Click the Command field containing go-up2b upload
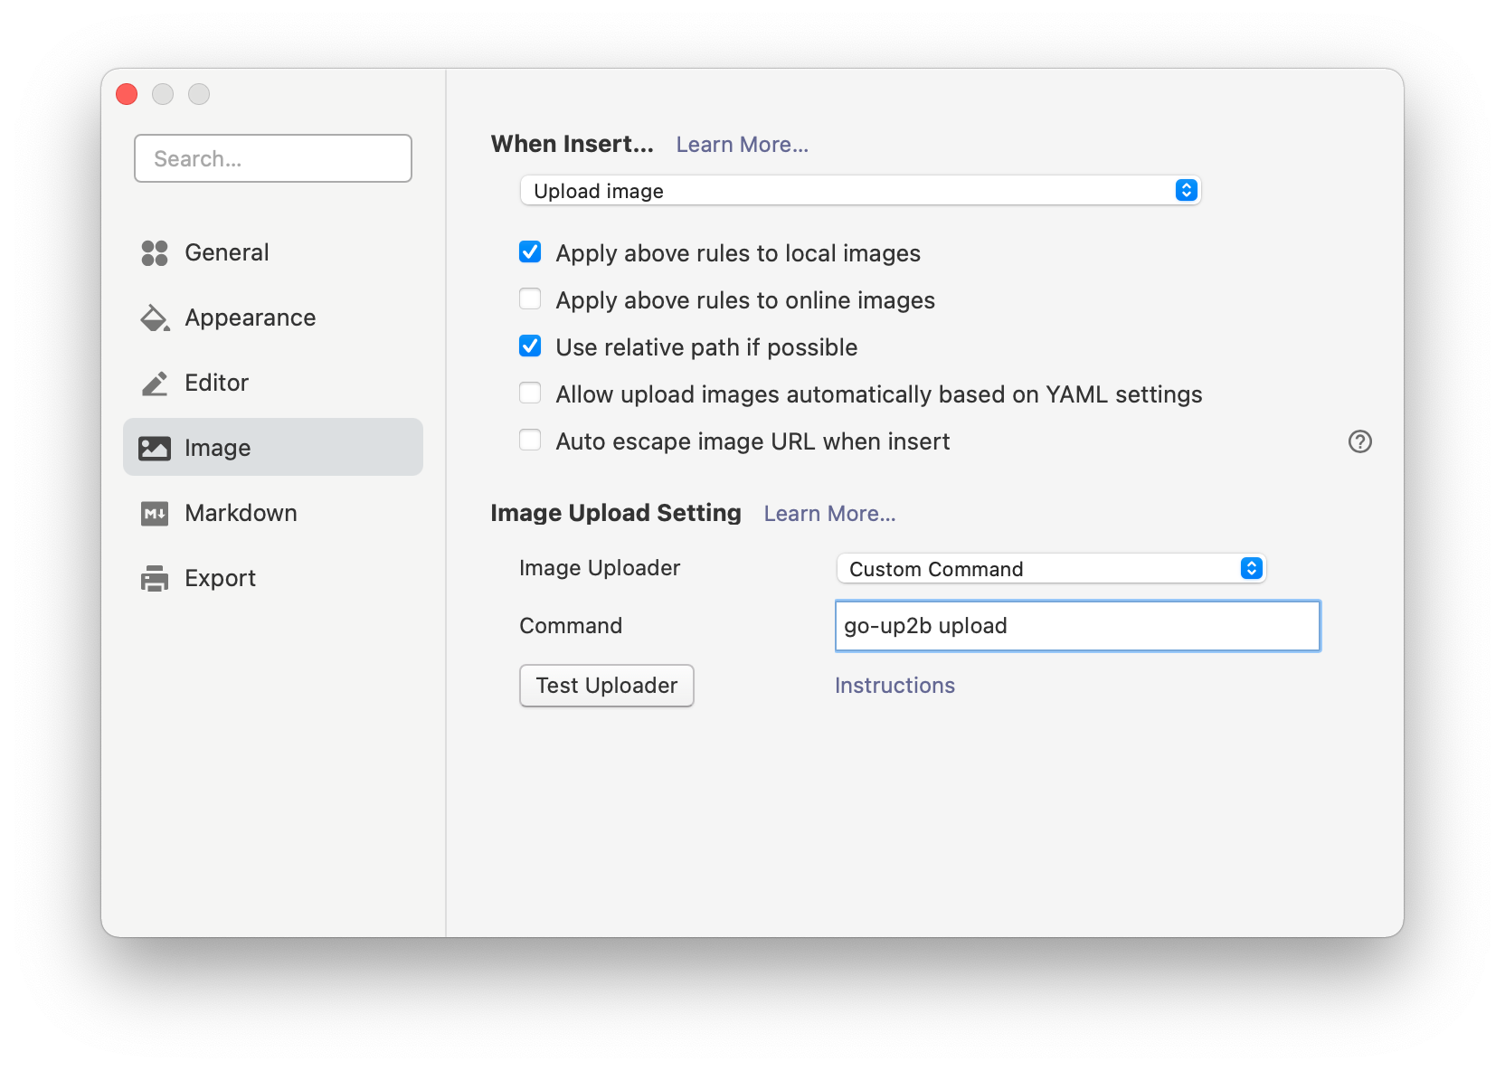1505x1071 pixels. coord(1077,626)
